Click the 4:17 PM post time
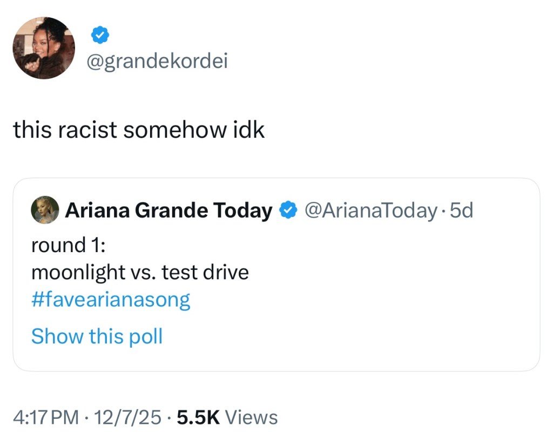 [46, 417]
